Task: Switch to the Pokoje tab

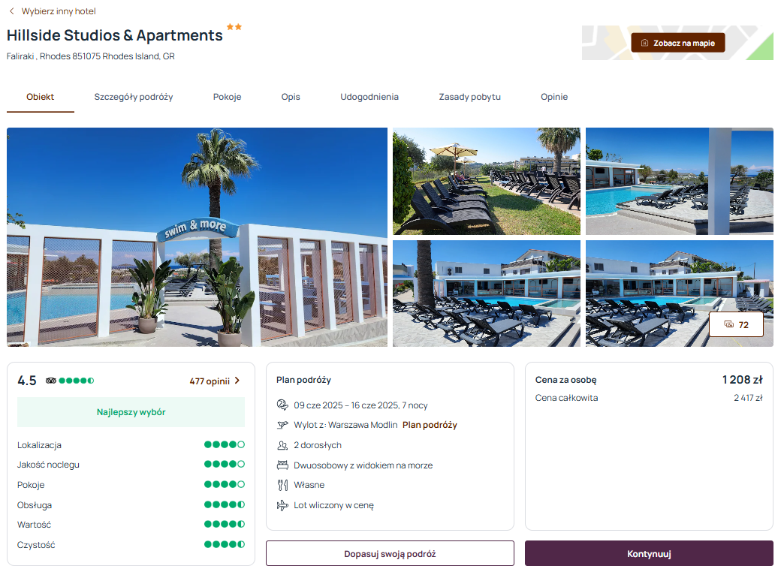Action: [227, 97]
